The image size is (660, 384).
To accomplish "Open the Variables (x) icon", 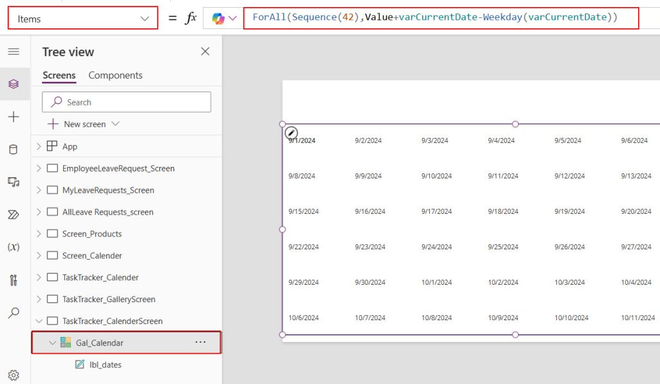I will 14,247.
